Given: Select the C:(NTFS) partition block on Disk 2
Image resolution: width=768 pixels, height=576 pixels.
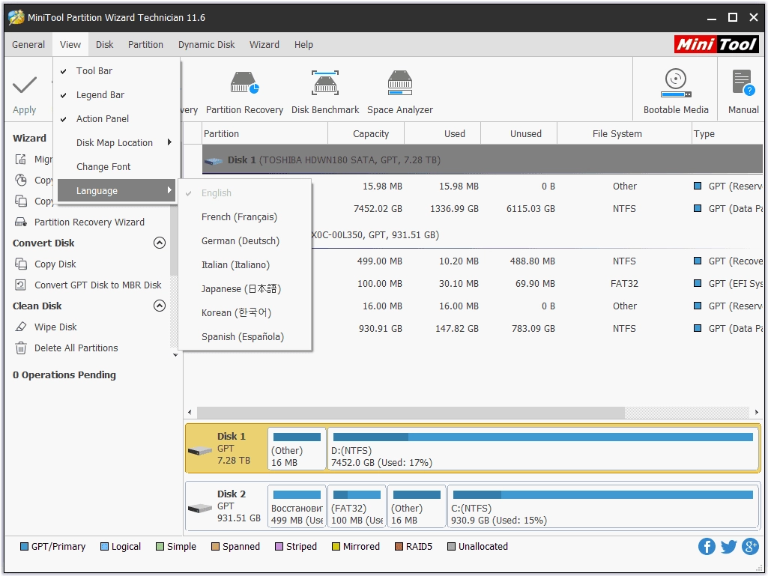Looking at the screenshot, I should click(x=602, y=506).
